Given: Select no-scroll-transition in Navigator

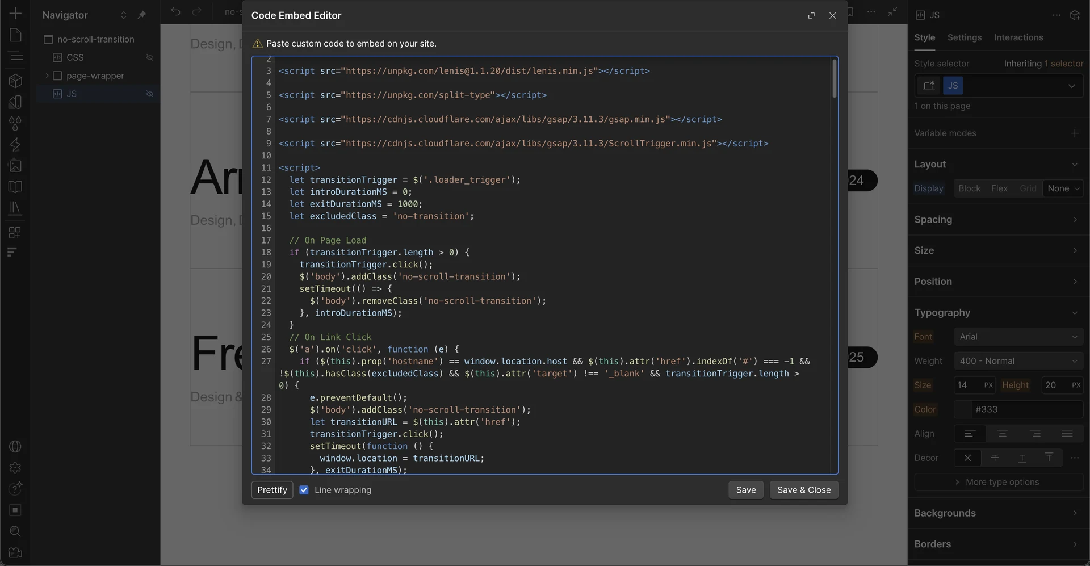Looking at the screenshot, I should [x=95, y=39].
